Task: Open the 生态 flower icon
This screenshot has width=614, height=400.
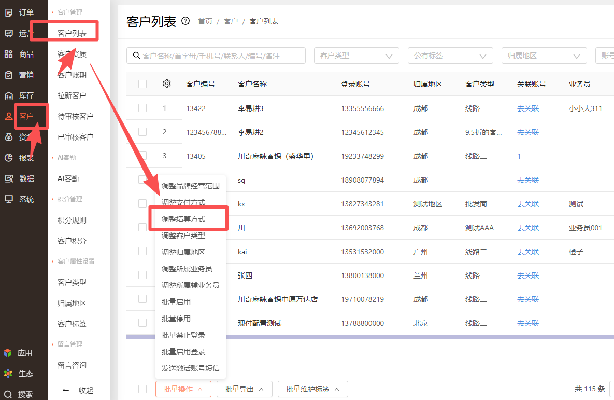Action: pos(8,374)
